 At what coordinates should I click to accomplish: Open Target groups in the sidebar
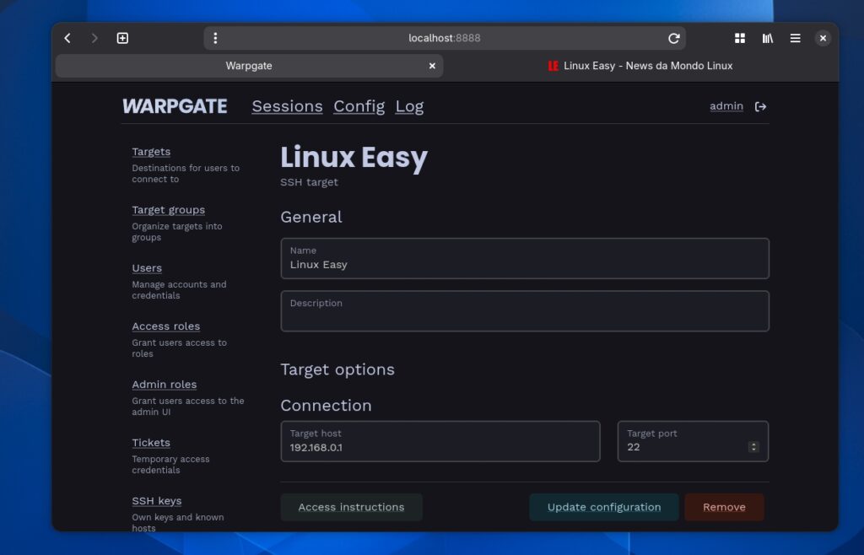coord(168,210)
